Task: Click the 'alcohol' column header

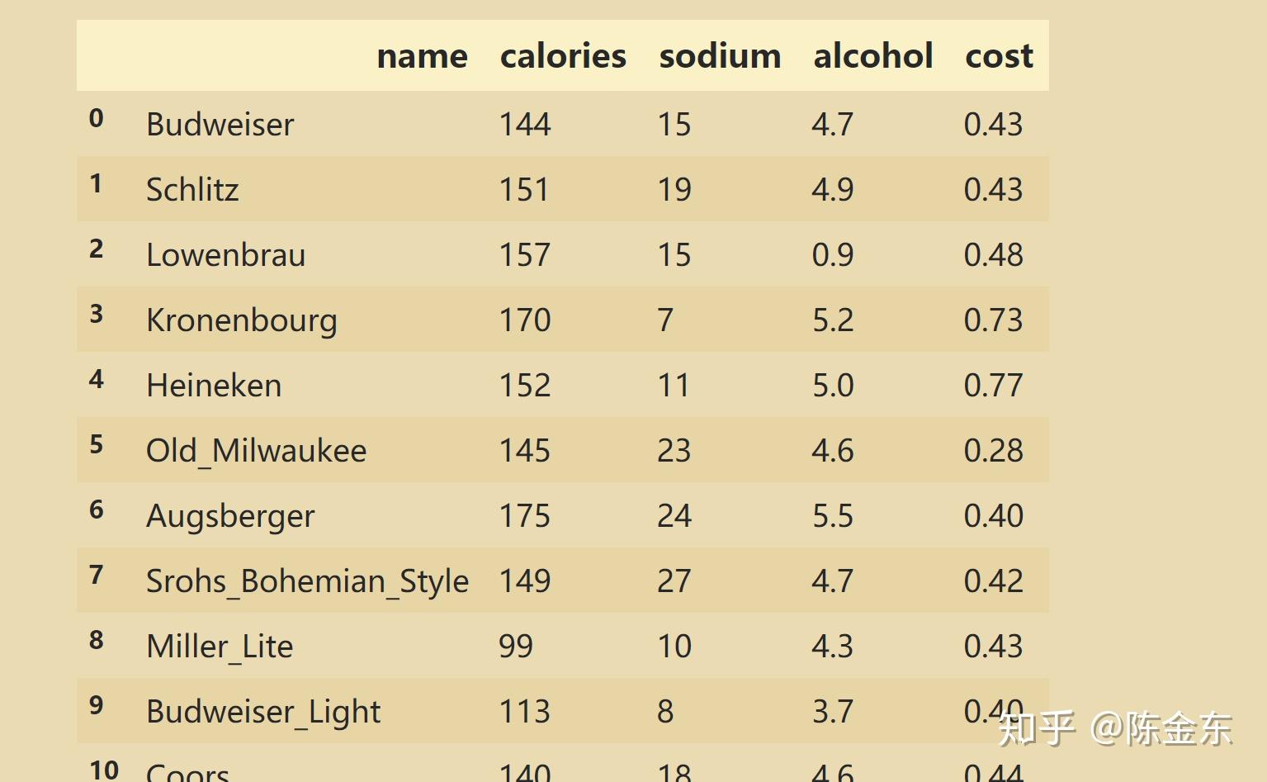Action: [x=873, y=56]
